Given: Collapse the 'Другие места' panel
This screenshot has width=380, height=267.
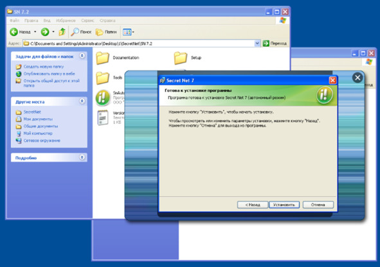Looking at the screenshot, I should pos(82,101).
